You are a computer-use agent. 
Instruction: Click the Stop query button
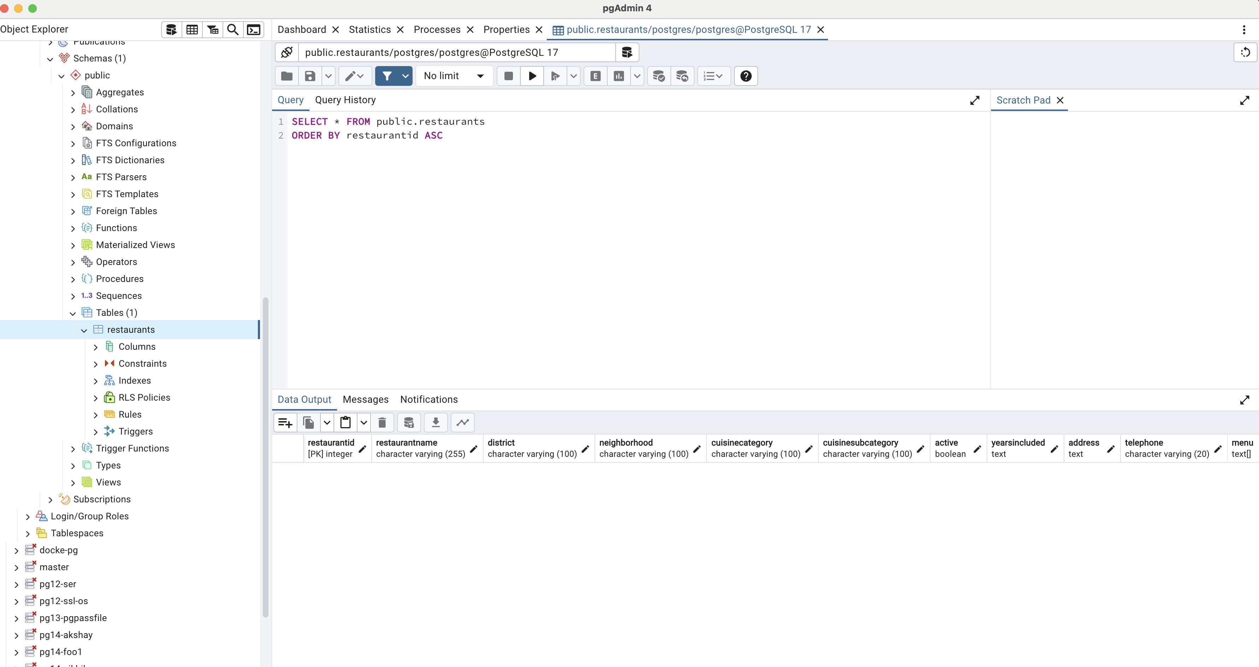pyautogui.click(x=508, y=76)
